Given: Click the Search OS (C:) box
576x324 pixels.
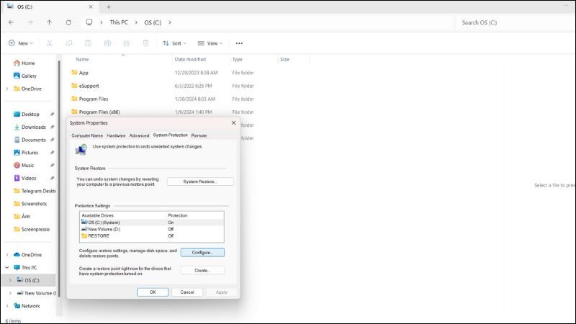Looking at the screenshot, I should point(514,22).
